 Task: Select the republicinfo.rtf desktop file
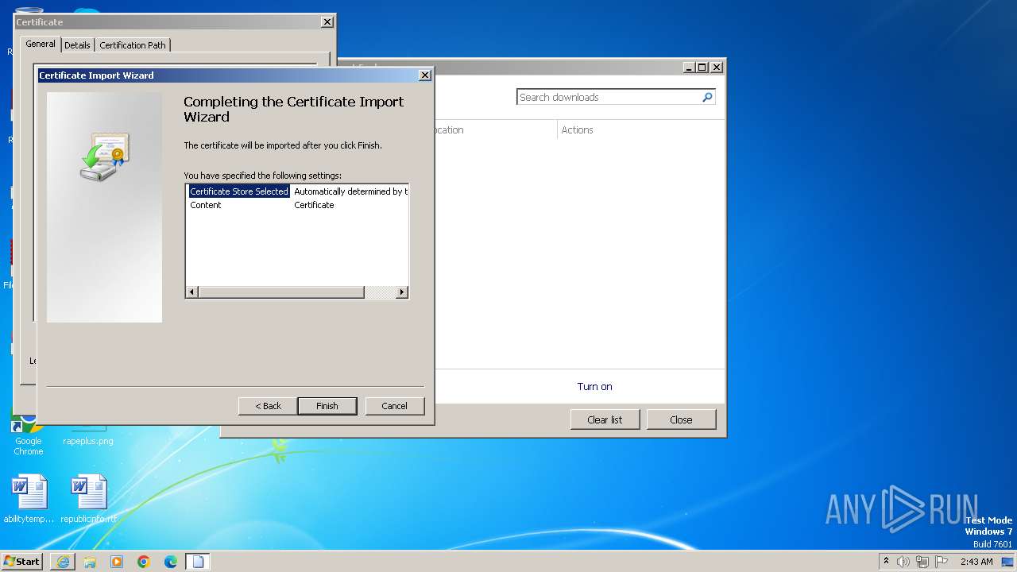pos(88,499)
